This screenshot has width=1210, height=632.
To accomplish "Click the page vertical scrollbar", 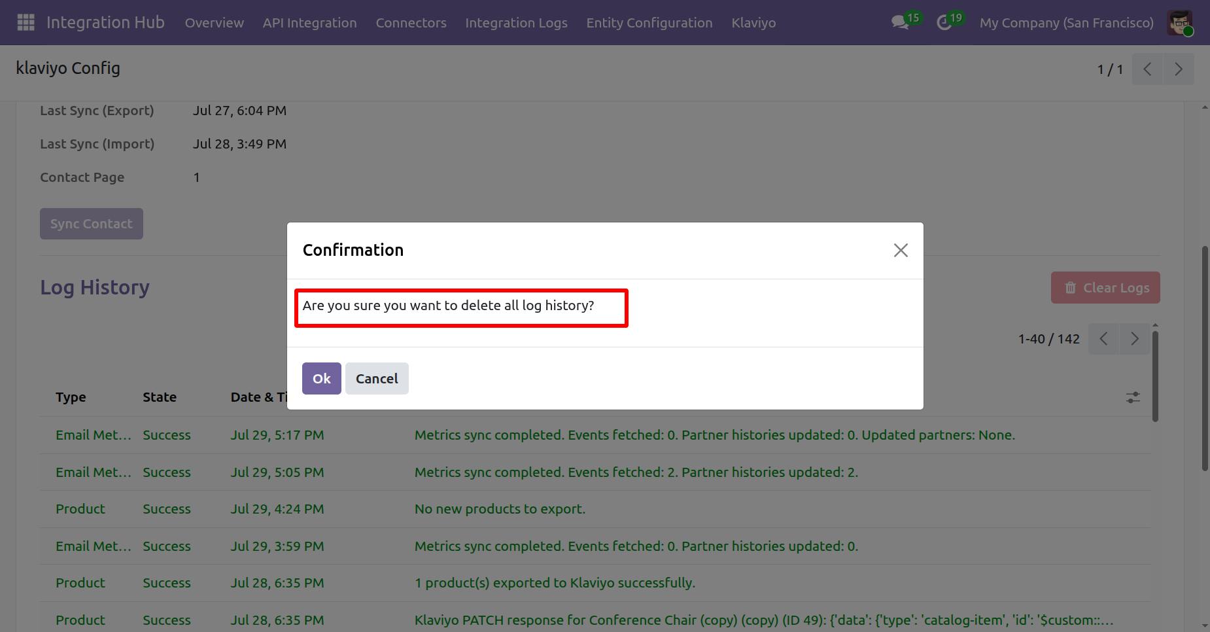I will pyautogui.click(x=1205, y=359).
